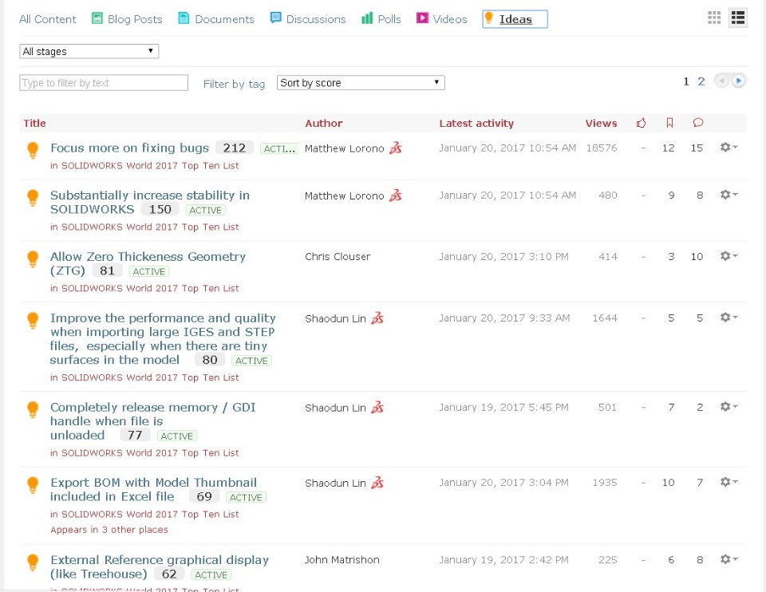Click lightbulb icon beside Focus more on fixing bugs
Screen dimensions: 766x592
pos(33,150)
